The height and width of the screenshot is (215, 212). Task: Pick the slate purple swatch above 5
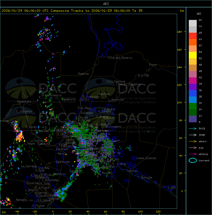(193, 119)
